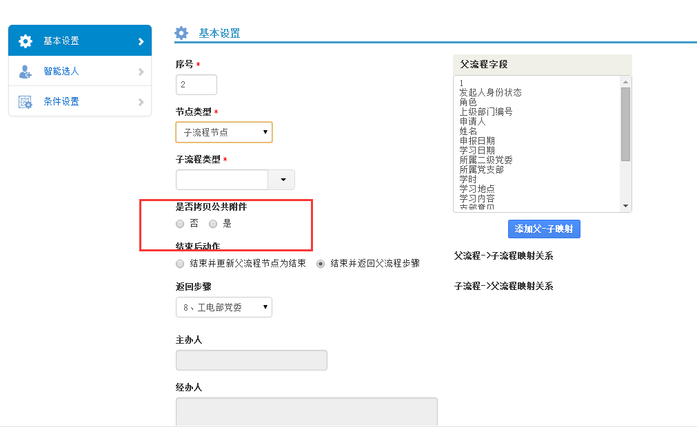Click the person icon beside 智能选人
The height and width of the screenshot is (427, 697).
[26, 72]
